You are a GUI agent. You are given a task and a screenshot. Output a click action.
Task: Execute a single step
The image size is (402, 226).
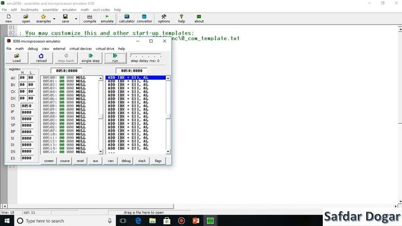click(x=90, y=58)
